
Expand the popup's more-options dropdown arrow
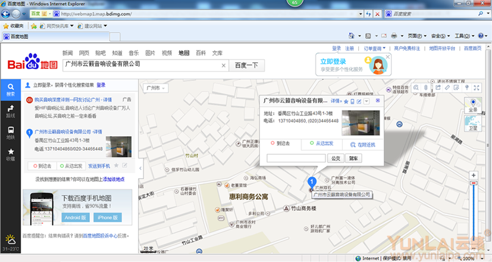tap(366, 101)
